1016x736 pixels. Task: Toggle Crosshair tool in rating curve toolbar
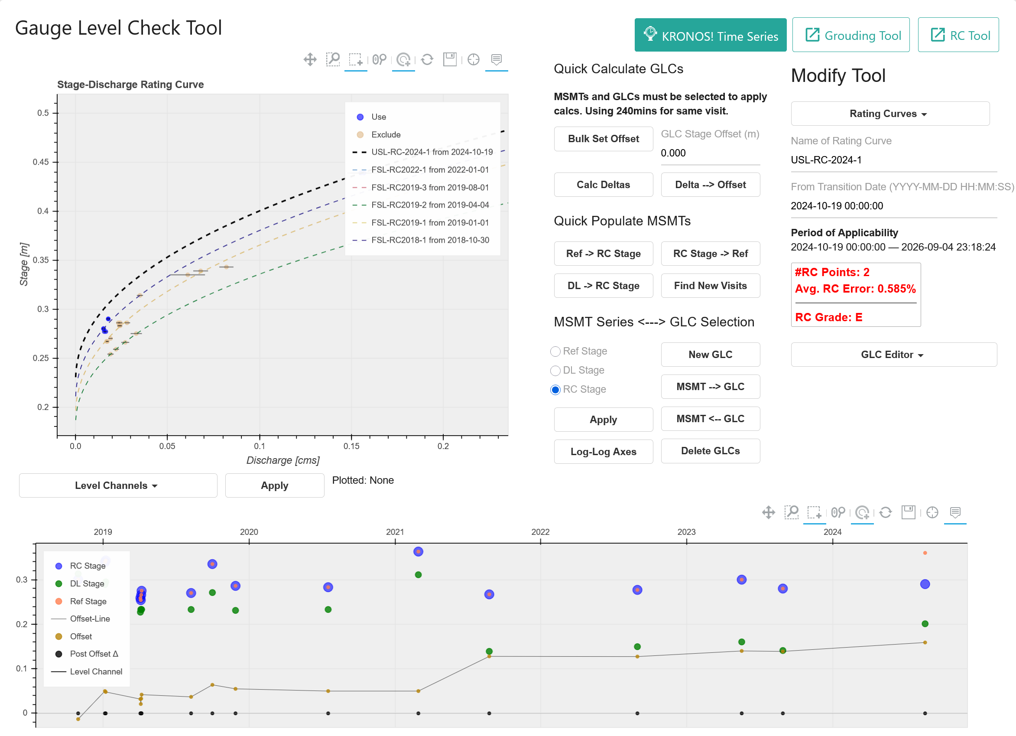pyautogui.click(x=474, y=60)
